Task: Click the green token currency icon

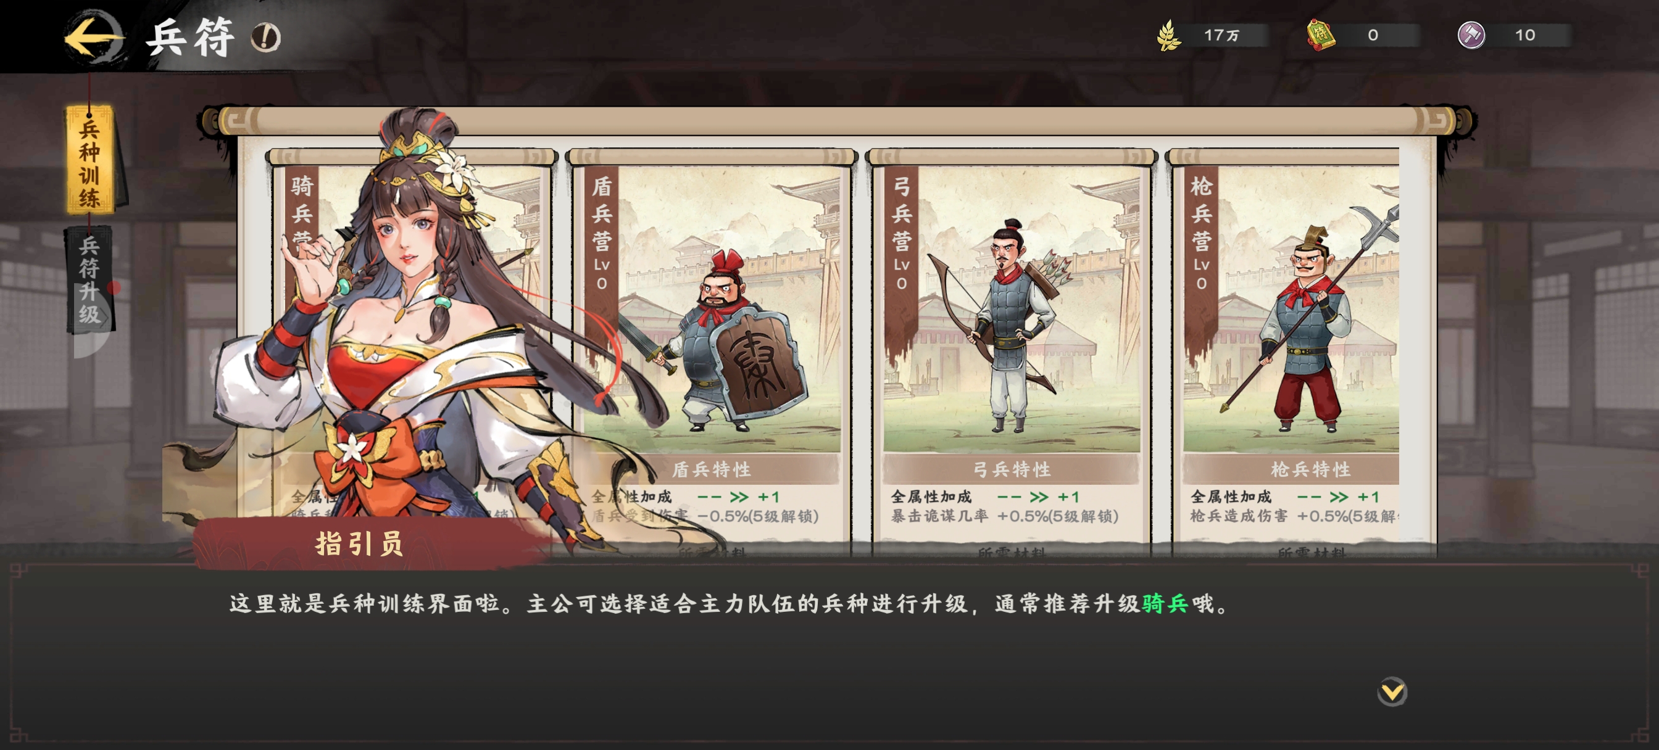Action: pos(1320,34)
